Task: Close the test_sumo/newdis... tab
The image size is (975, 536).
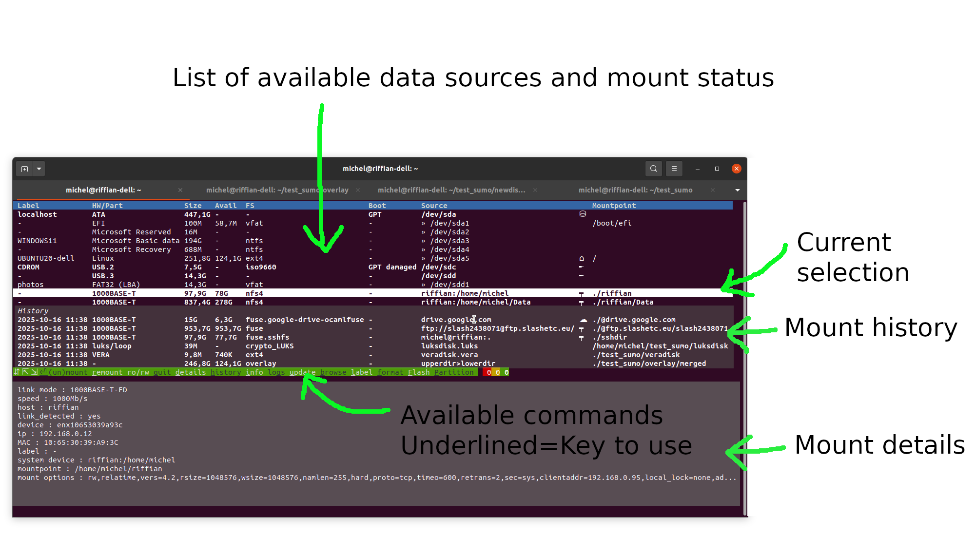Action: pos(535,190)
